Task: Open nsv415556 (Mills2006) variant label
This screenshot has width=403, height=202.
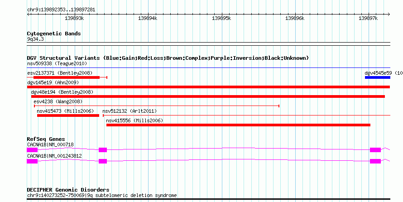Action: coord(134,120)
